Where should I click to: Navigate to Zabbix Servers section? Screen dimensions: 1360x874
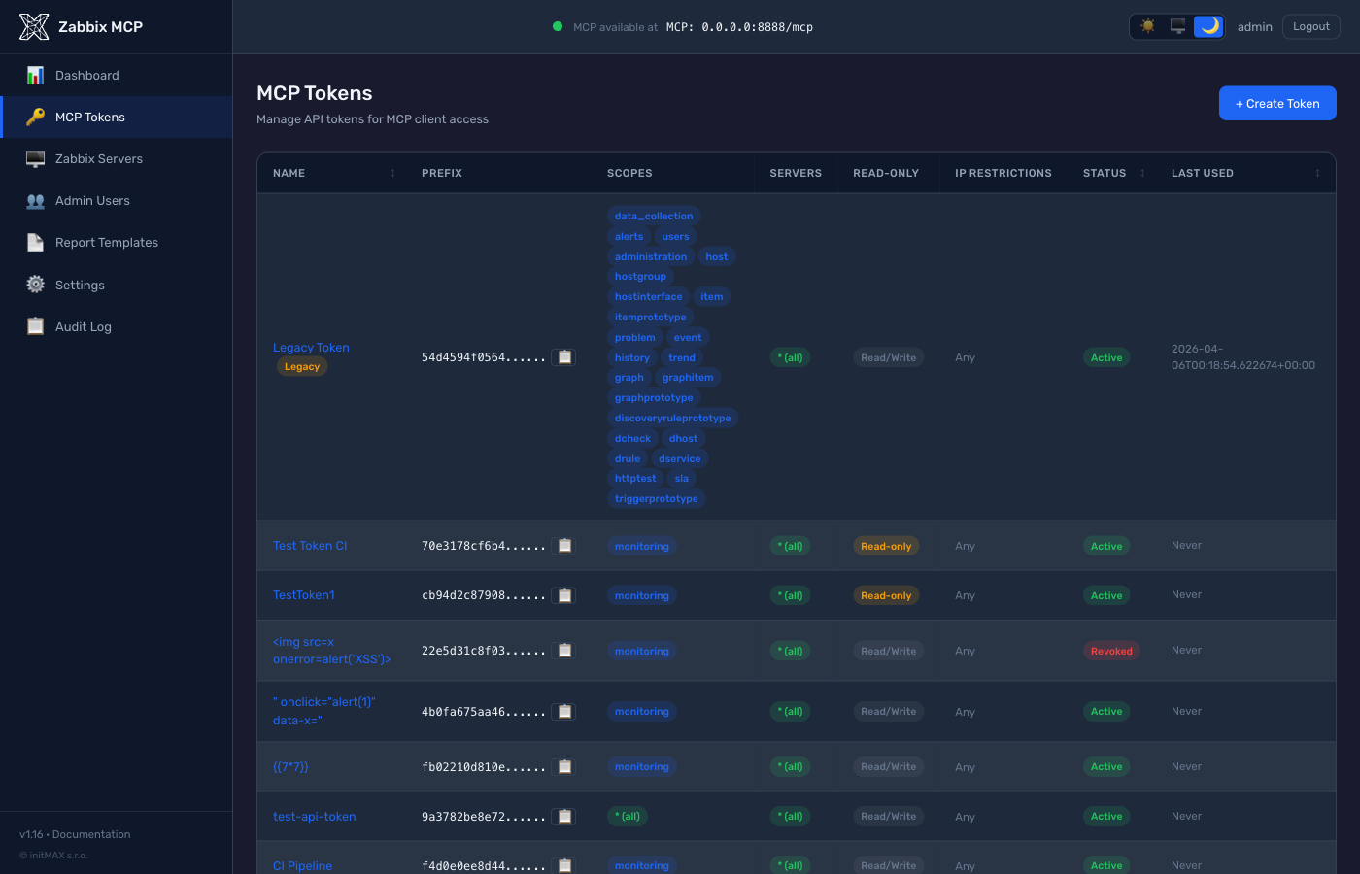[x=96, y=158]
